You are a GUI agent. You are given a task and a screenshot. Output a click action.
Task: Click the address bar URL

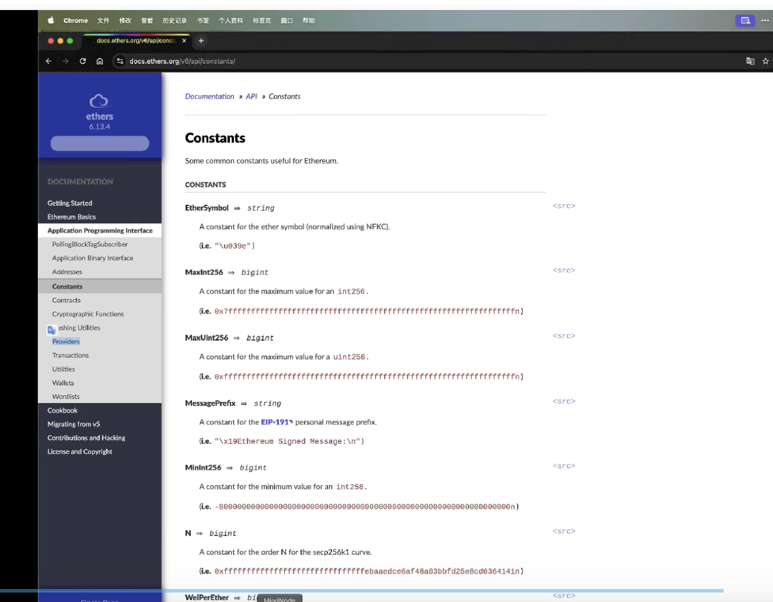(182, 61)
